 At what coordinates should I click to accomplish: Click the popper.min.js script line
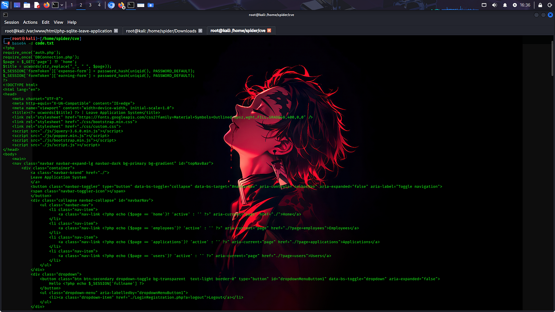[x=61, y=136]
